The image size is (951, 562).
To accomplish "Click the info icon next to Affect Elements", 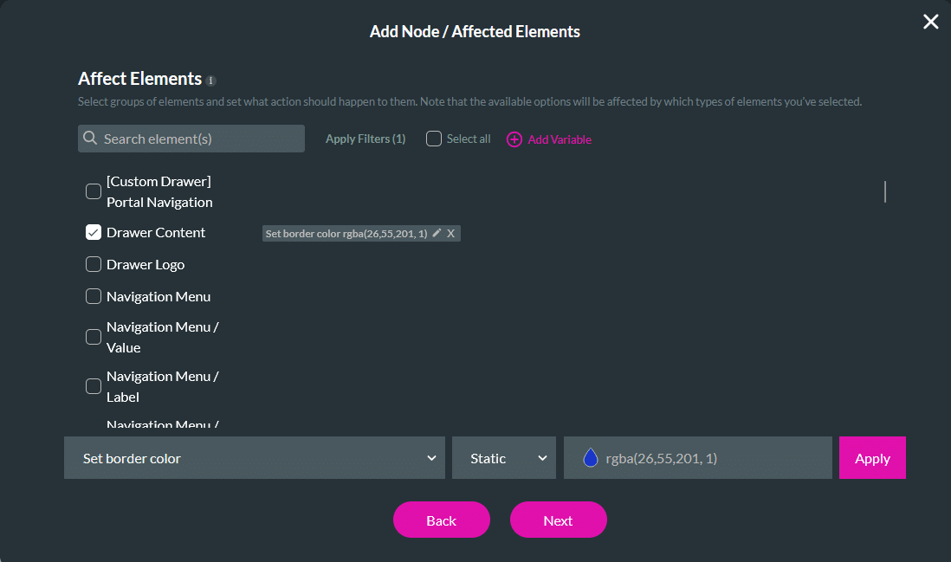I will (x=210, y=80).
